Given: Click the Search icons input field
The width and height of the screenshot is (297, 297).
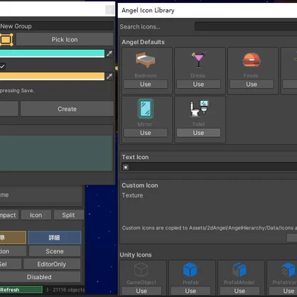Looking at the screenshot, I should 246,26.
